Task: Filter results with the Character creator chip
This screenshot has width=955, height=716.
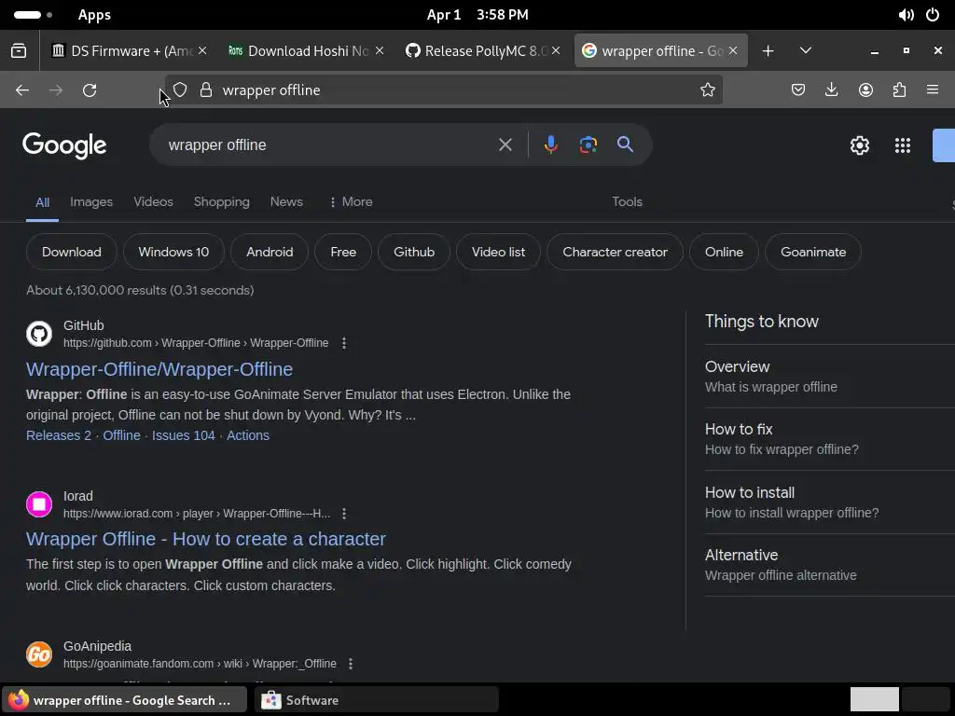Action: [616, 252]
